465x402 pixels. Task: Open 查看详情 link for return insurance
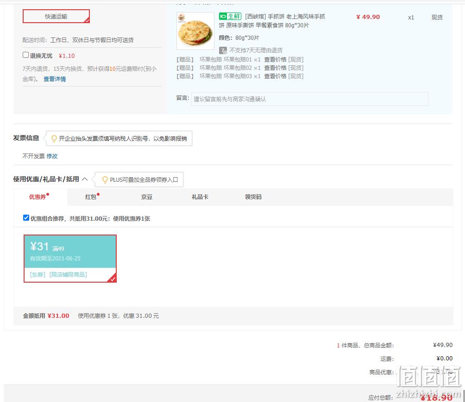(55, 79)
